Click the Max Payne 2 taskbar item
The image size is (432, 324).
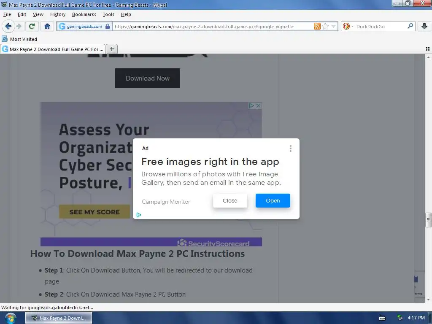(x=59, y=318)
